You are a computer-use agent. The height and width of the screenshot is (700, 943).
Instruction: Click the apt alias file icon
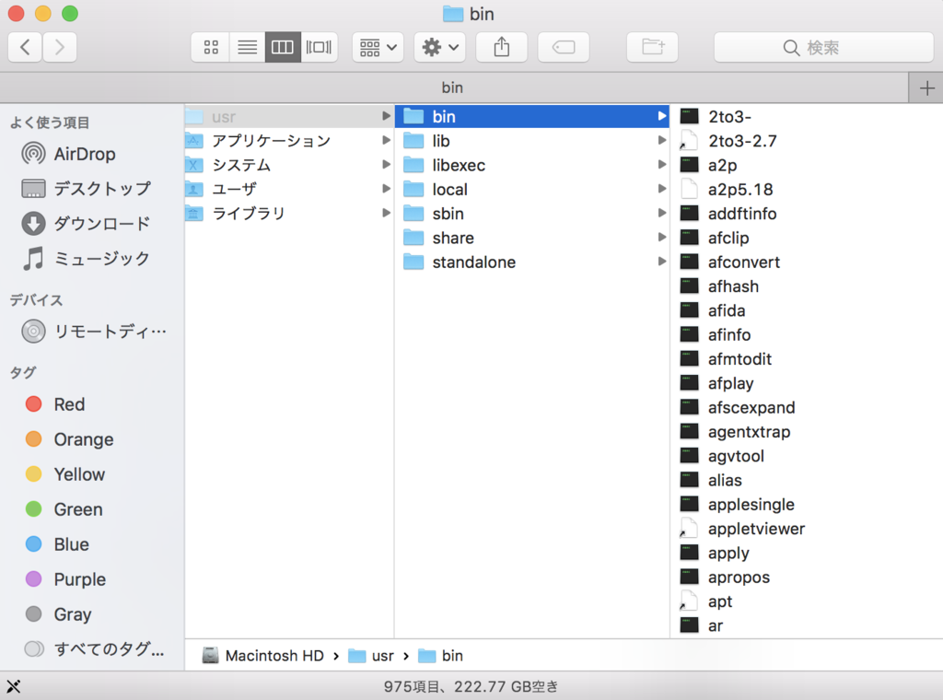tap(689, 601)
